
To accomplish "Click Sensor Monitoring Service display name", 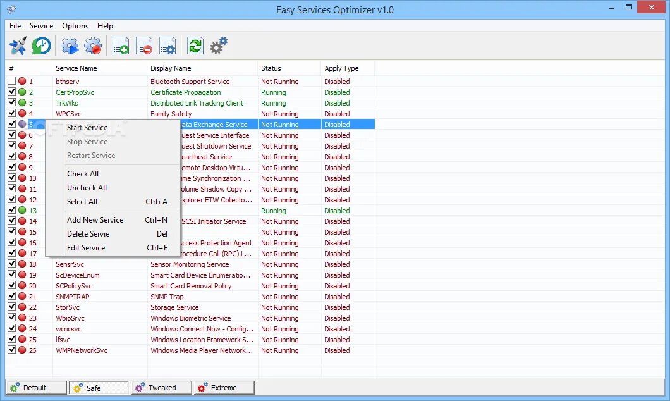I will (x=190, y=264).
